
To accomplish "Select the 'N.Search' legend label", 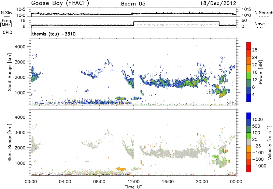I will pos(263,13).
